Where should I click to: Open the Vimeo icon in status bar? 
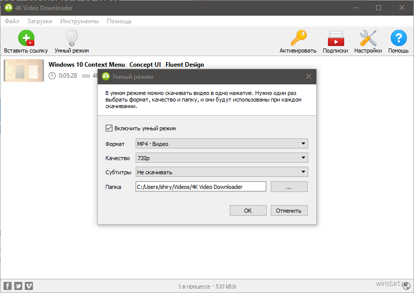point(29,286)
